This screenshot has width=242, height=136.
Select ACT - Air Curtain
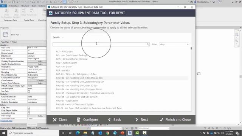point(64,51)
